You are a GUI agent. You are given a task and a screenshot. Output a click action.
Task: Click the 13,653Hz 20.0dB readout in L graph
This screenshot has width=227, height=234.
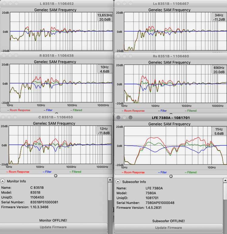click(105, 17)
